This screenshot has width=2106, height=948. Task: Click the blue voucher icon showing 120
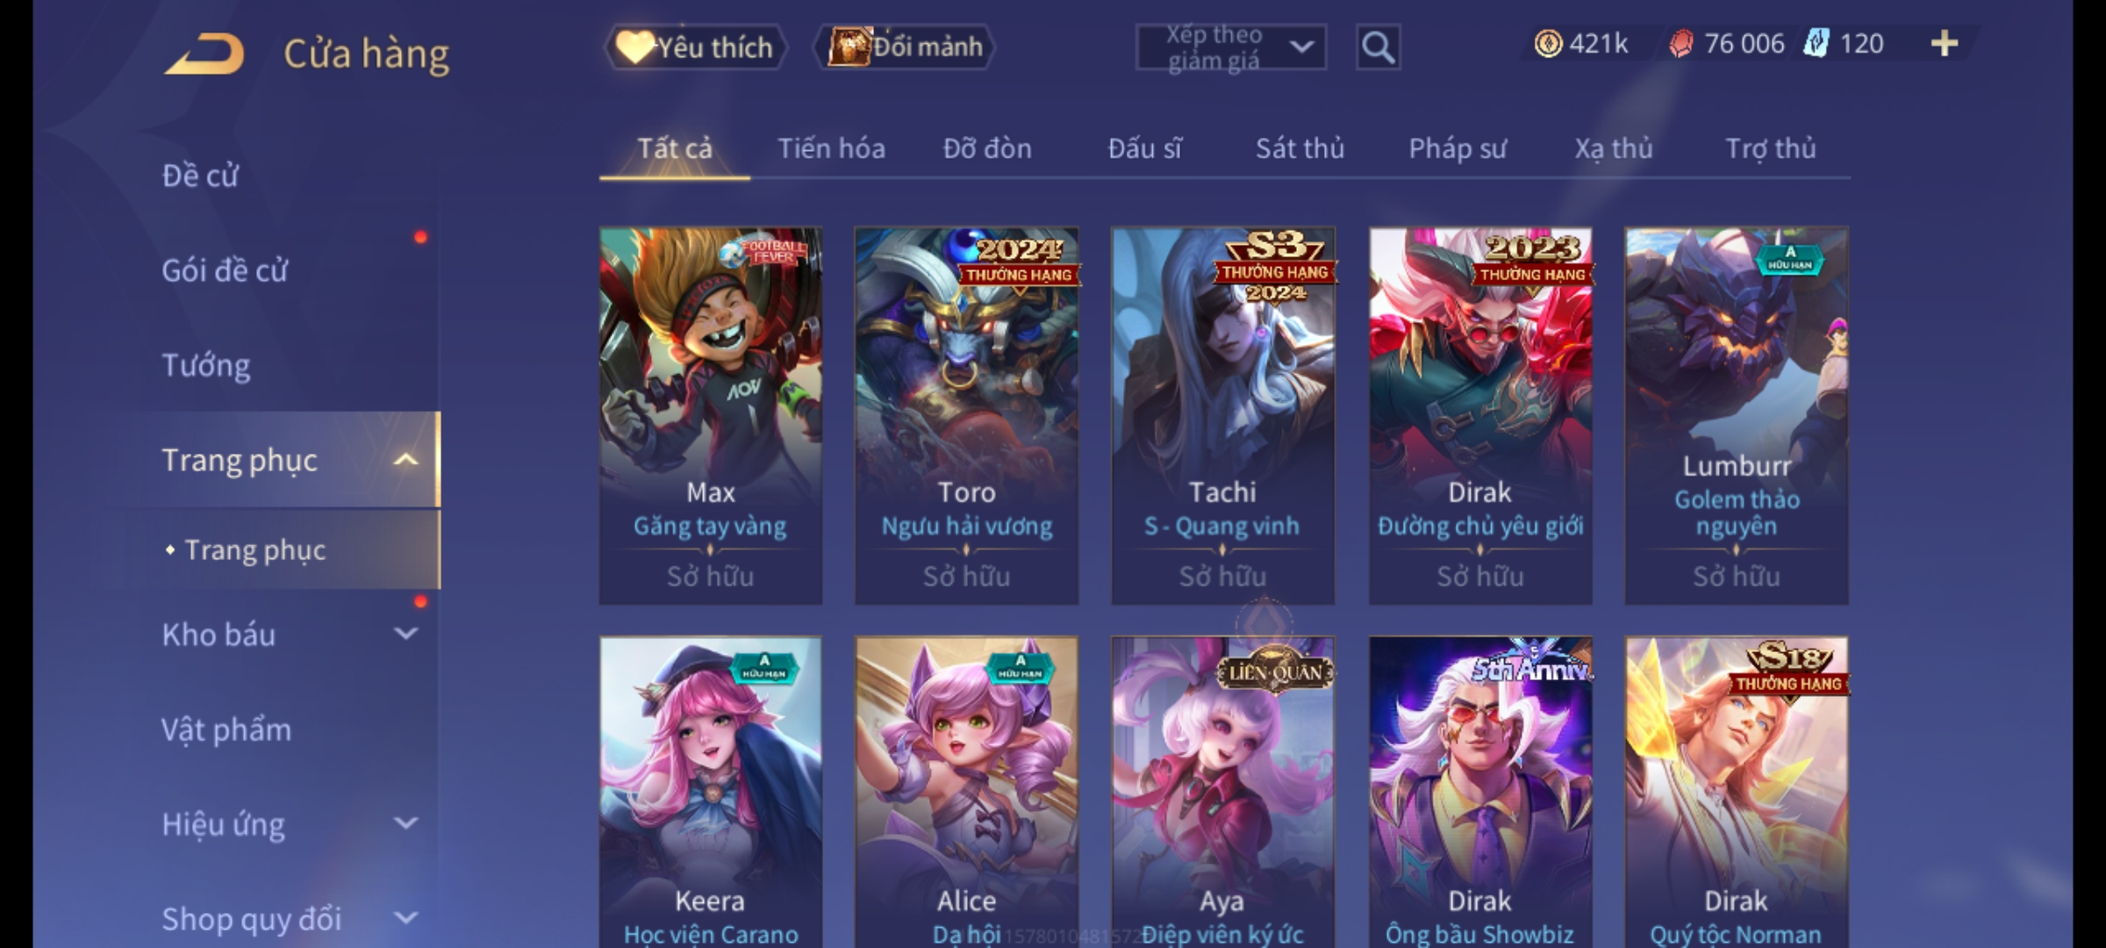point(1816,44)
